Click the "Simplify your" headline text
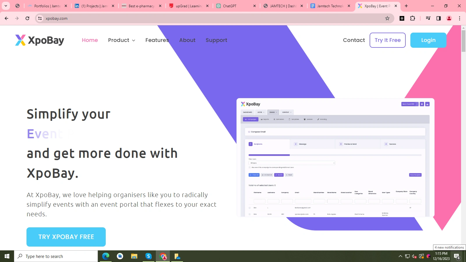The height and width of the screenshot is (262, 466). click(68, 114)
